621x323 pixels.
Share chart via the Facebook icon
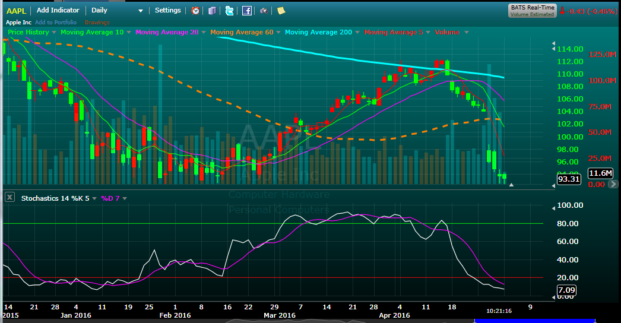[246, 11]
